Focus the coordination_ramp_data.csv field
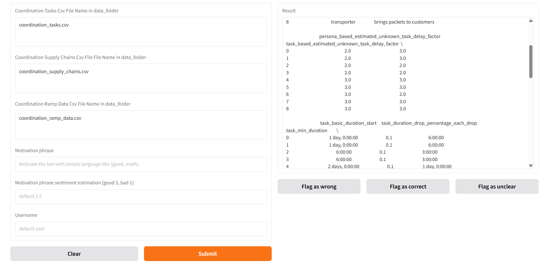 click(x=141, y=125)
